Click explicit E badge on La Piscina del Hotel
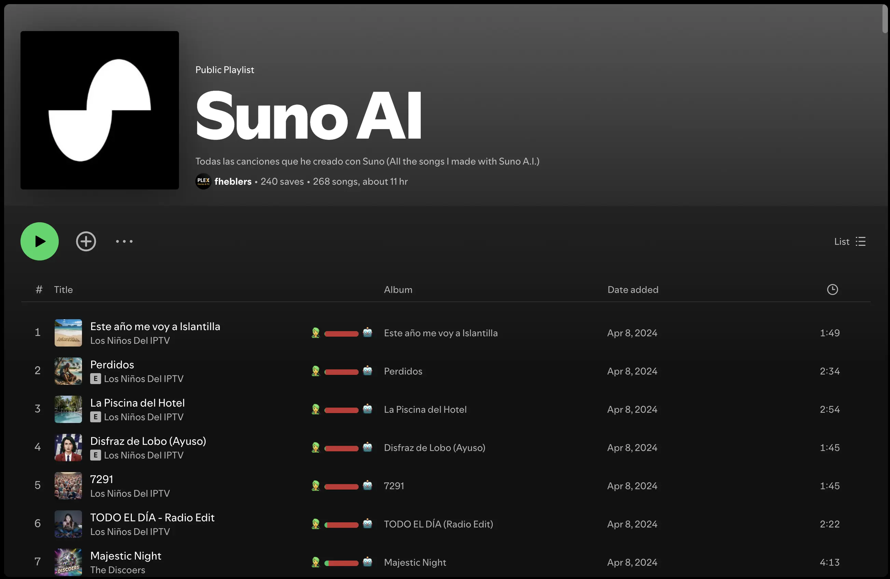Screen dimensions: 890x579 (x=95, y=417)
